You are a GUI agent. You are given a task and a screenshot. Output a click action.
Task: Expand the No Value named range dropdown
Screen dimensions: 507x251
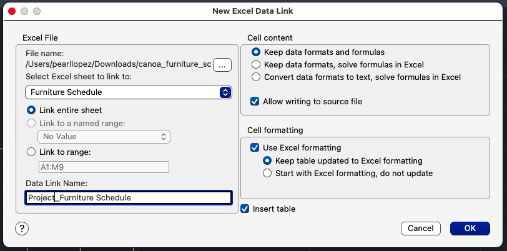tap(104, 135)
